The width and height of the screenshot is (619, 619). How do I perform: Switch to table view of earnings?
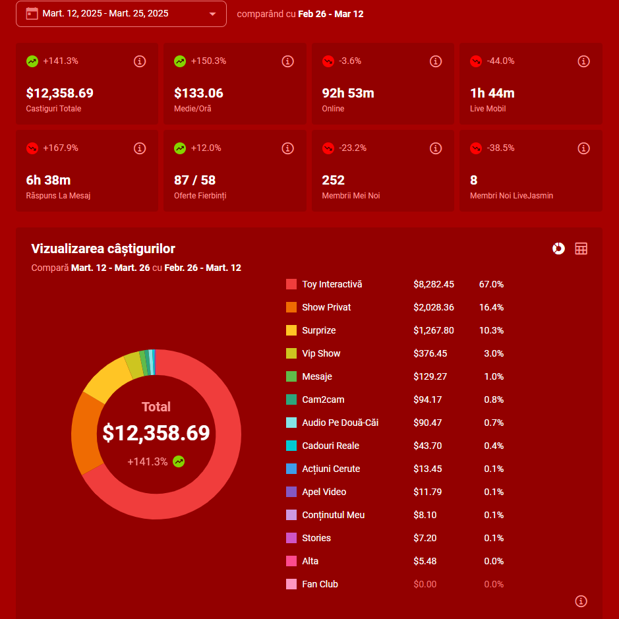[x=581, y=249]
